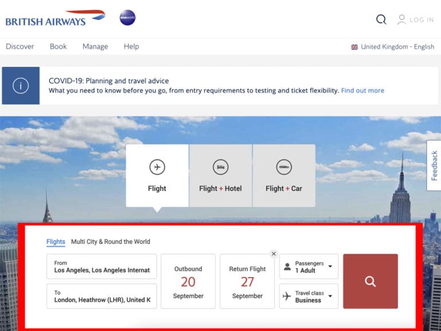Click the red search flights button
This screenshot has width=441, height=331.
click(370, 281)
